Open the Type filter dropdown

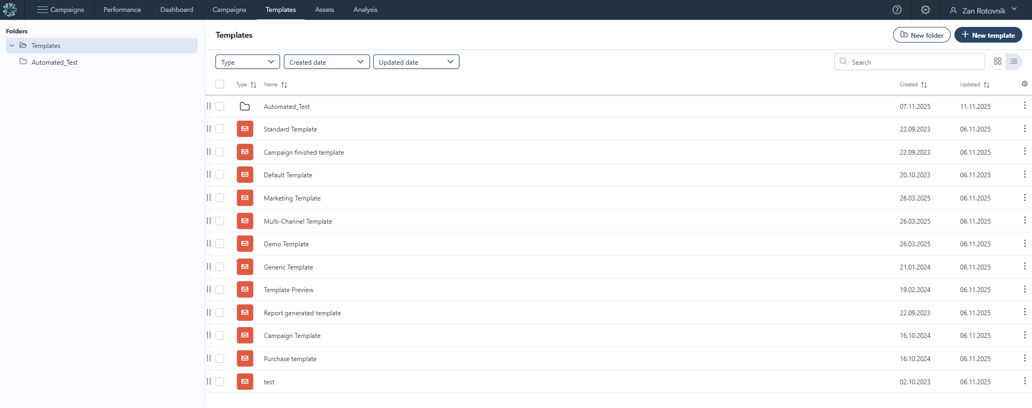click(x=247, y=62)
